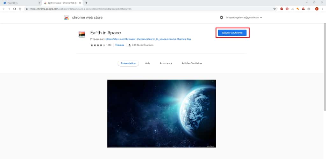The image size is (326, 168).
Task: Close the Paramètres tab
Action: 39,3
